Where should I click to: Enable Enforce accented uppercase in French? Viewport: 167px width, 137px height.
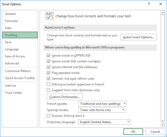pyautogui.click(x=49, y=84)
